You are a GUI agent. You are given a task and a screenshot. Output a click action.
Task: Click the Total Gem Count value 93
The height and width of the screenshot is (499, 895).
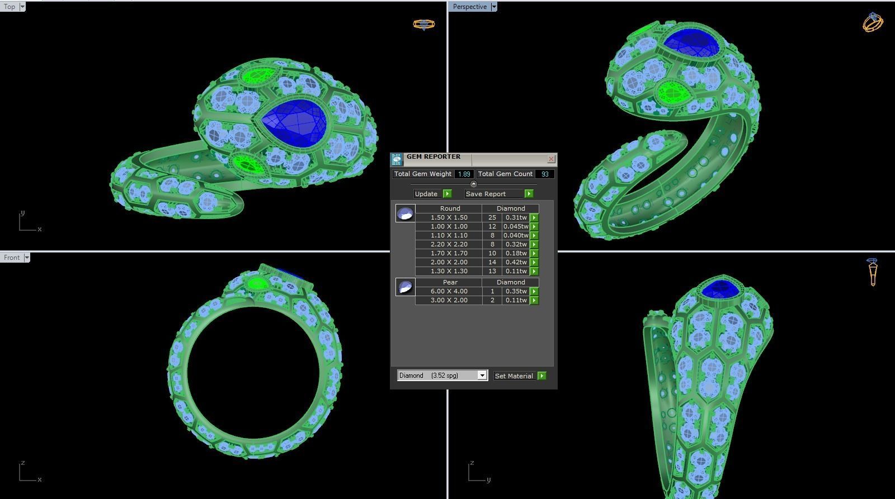click(545, 174)
